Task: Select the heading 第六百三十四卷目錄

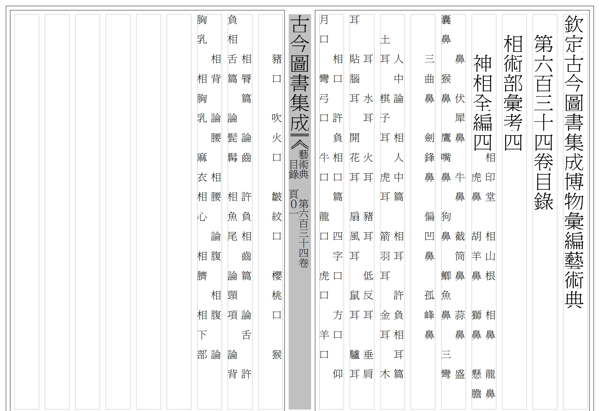Action: (543, 122)
